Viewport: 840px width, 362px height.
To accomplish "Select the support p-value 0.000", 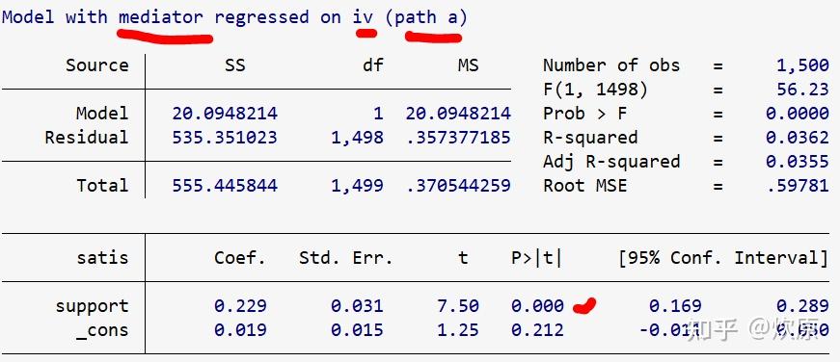I will pos(537,306).
